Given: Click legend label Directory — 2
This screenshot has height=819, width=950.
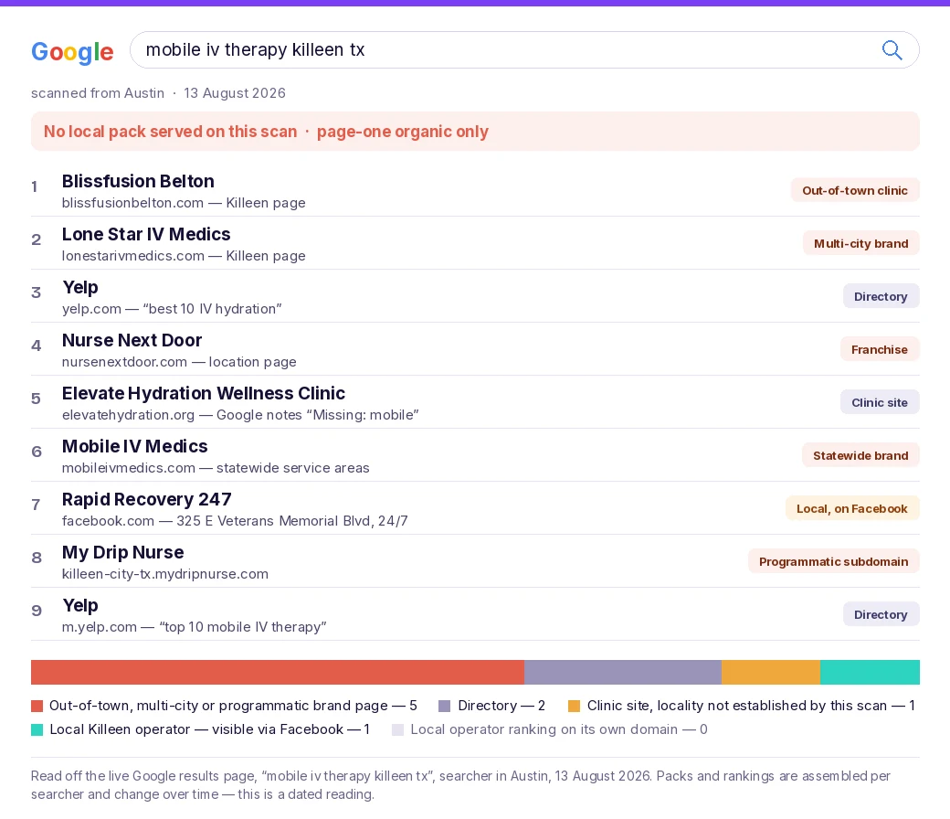Looking at the screenshot, I should 501,706.
